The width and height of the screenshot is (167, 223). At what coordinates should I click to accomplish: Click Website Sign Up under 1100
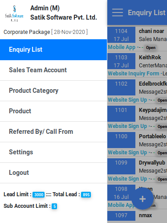[x=127, y=153]
